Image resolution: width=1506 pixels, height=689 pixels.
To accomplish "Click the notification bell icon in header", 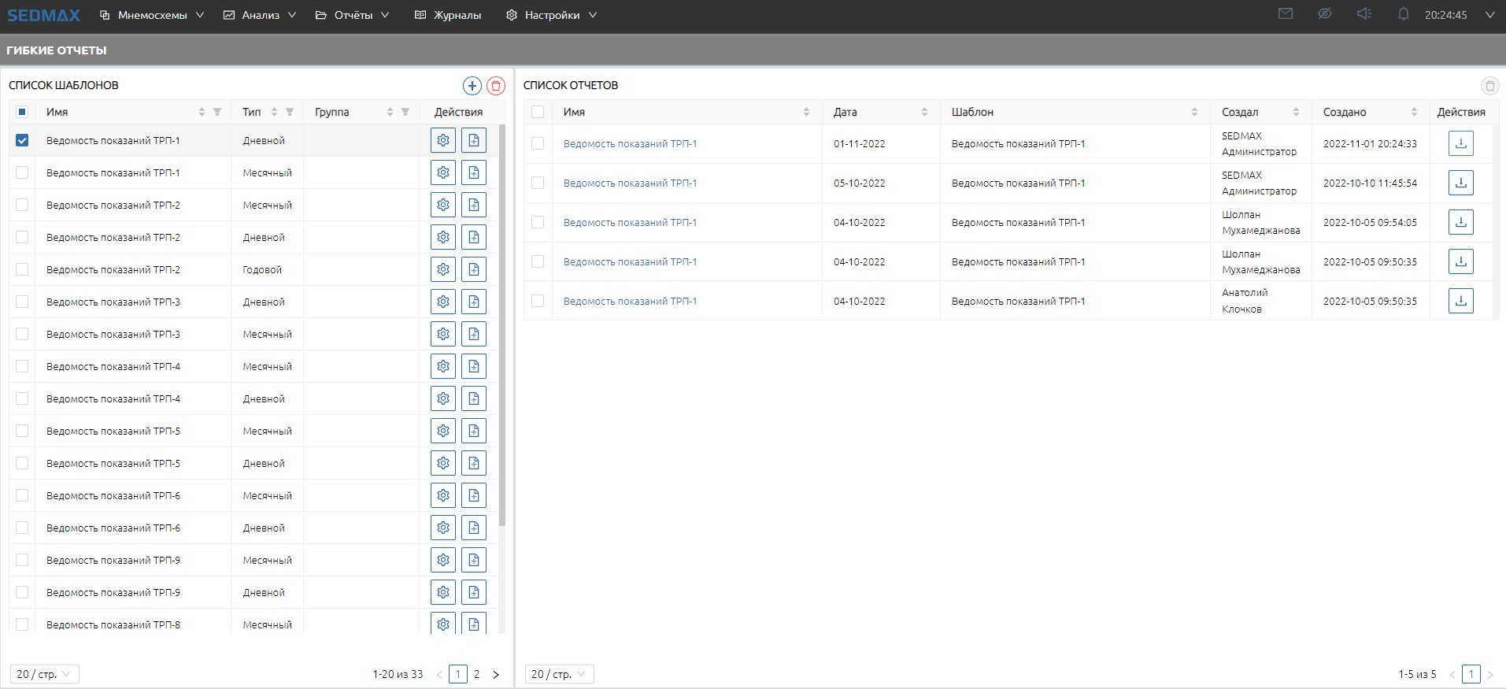I will coord(1403,14).
